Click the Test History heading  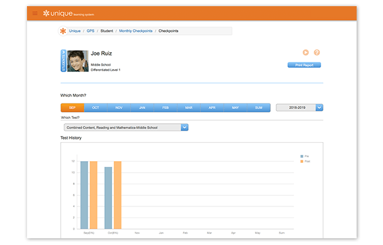click(71, 138)
